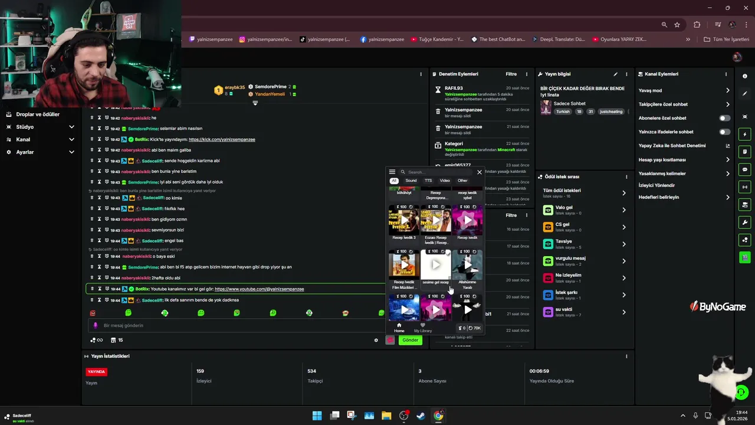Click Windows Start button
The height and width of the screenshot is (425, 755).
coord(317,416)
